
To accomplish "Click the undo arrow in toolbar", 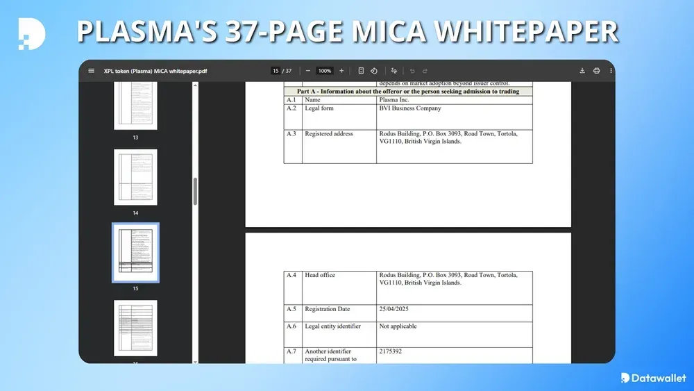I will 412,71.
